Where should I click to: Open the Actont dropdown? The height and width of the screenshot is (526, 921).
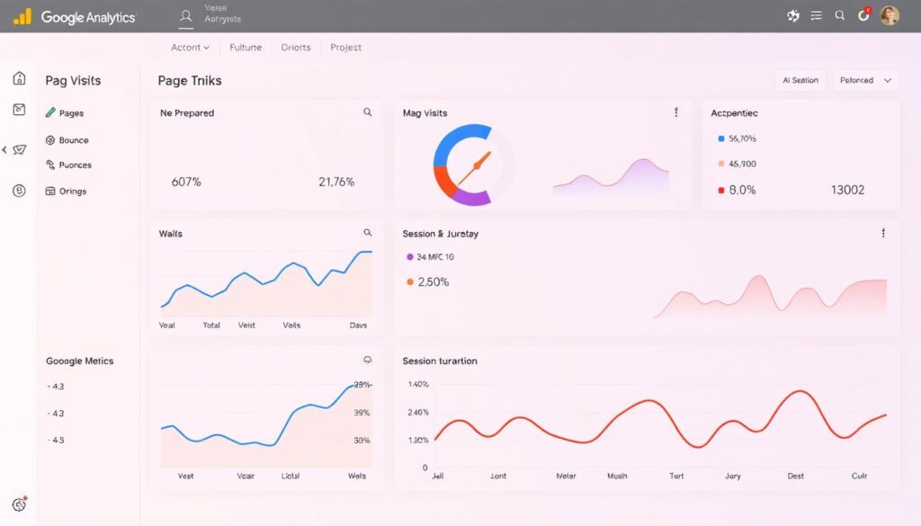(190, 47)
